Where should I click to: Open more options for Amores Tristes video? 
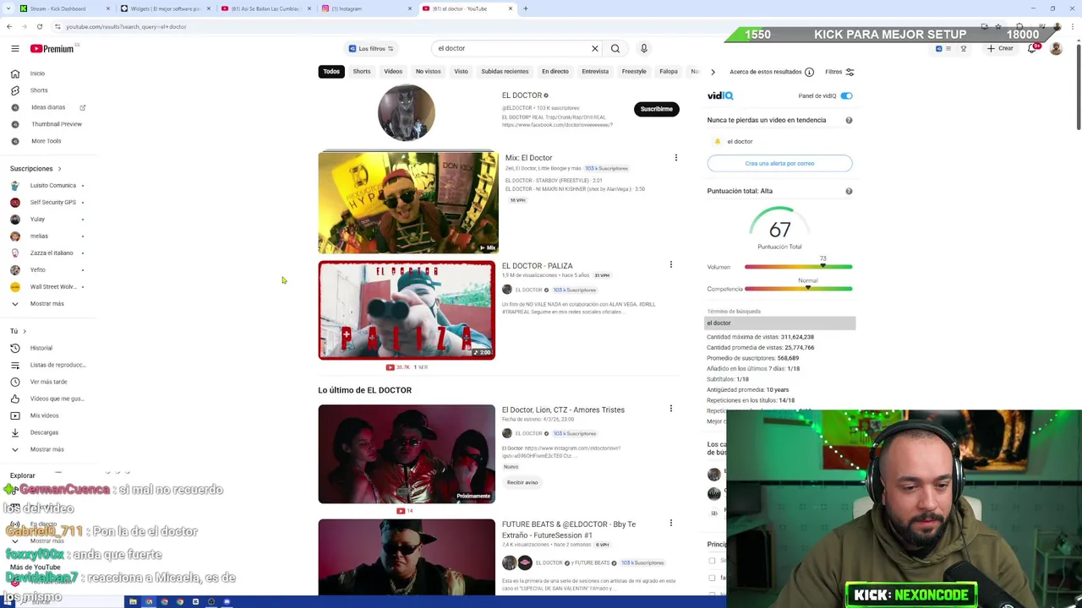coord(671,409)
